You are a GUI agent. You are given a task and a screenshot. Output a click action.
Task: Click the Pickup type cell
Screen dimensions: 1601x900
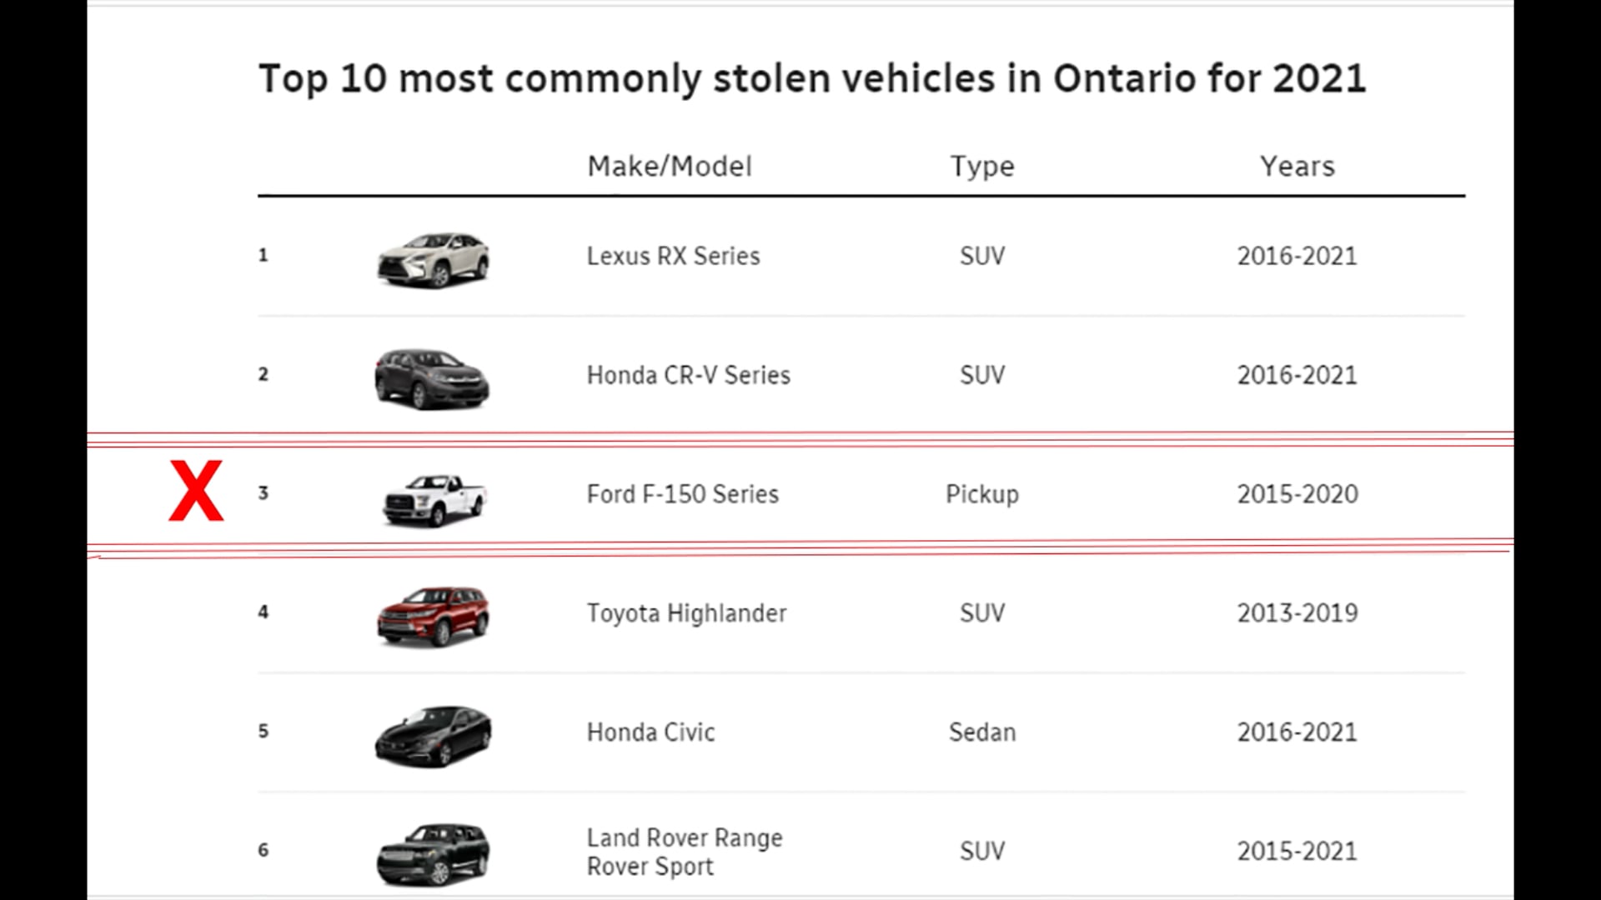tap(982, 495)
